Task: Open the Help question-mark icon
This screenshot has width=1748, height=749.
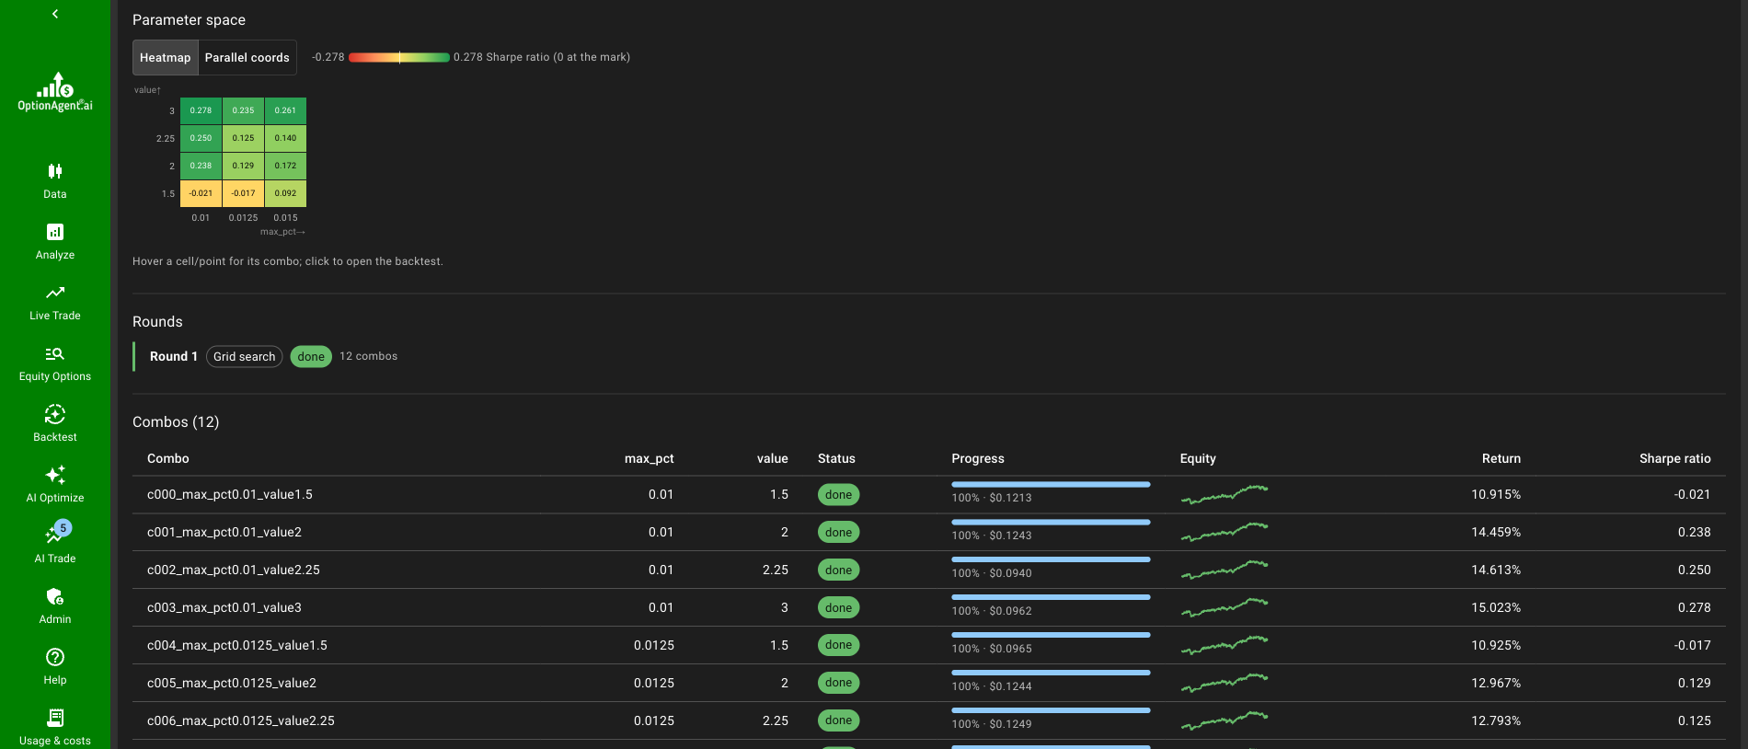Action: point(55,657)
